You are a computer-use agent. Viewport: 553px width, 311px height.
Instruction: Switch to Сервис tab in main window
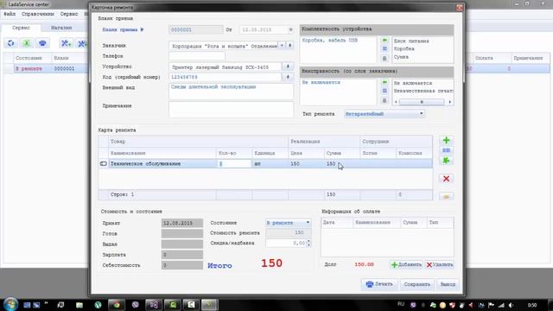(x=21, y=28)
